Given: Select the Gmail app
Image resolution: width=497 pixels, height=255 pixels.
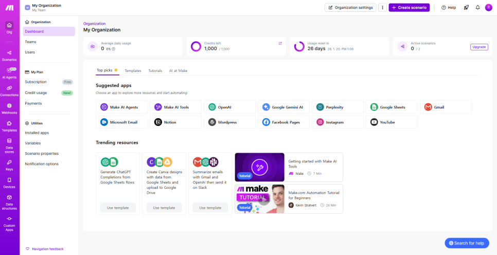Looking at the screenshot, I should pos(446,107).
